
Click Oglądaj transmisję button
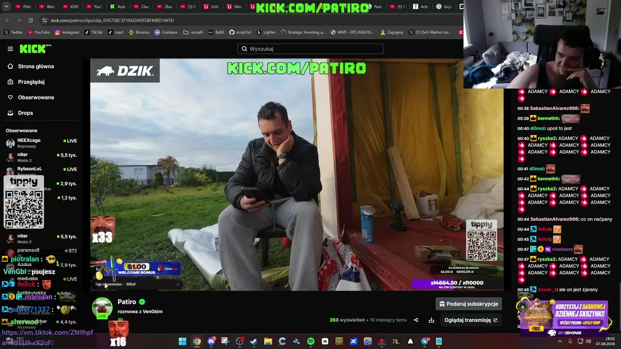click(471, 320)
